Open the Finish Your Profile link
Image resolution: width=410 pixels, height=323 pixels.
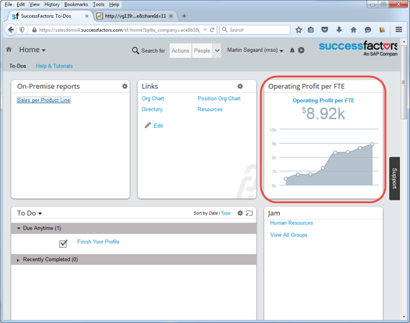98,241
